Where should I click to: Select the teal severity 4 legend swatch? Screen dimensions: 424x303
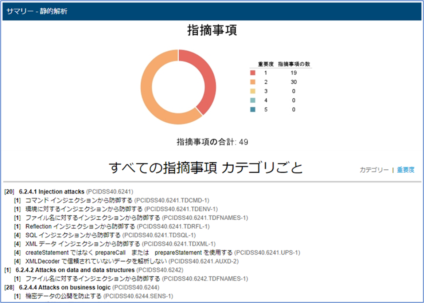253,100
